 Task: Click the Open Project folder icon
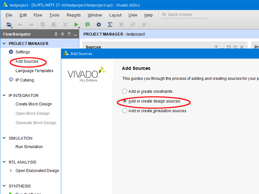(x=9, y=25)
